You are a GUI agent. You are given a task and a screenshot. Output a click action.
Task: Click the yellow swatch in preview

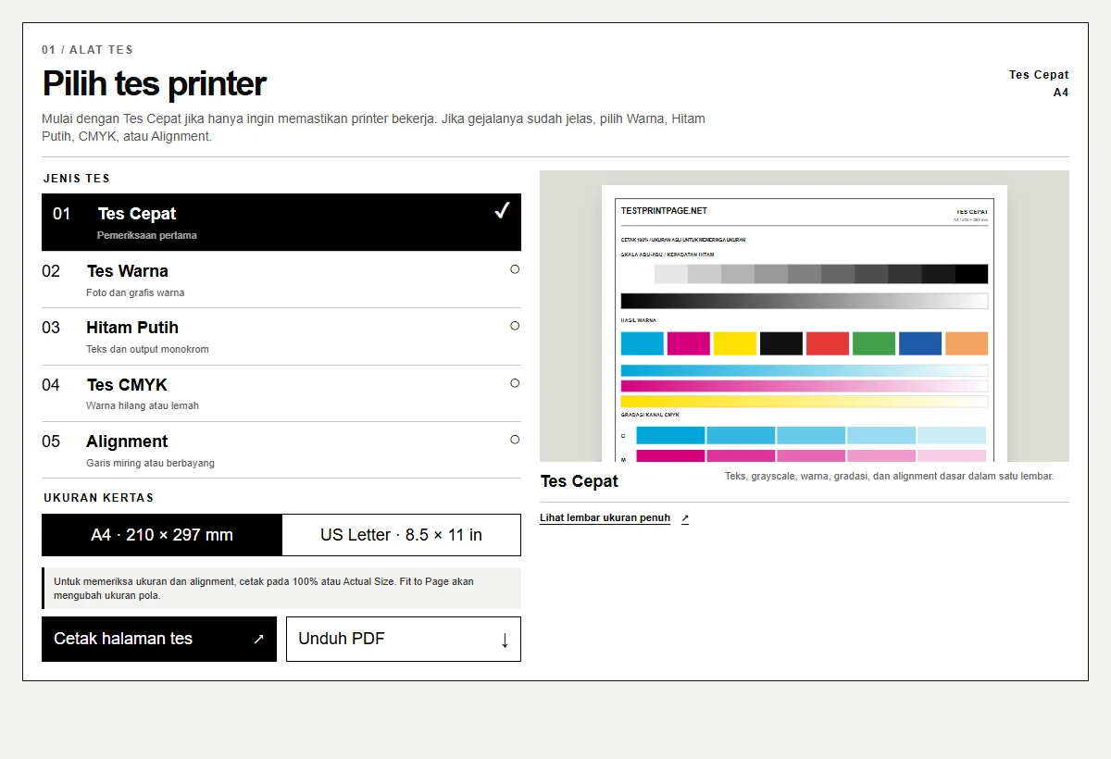click(735, 343)
